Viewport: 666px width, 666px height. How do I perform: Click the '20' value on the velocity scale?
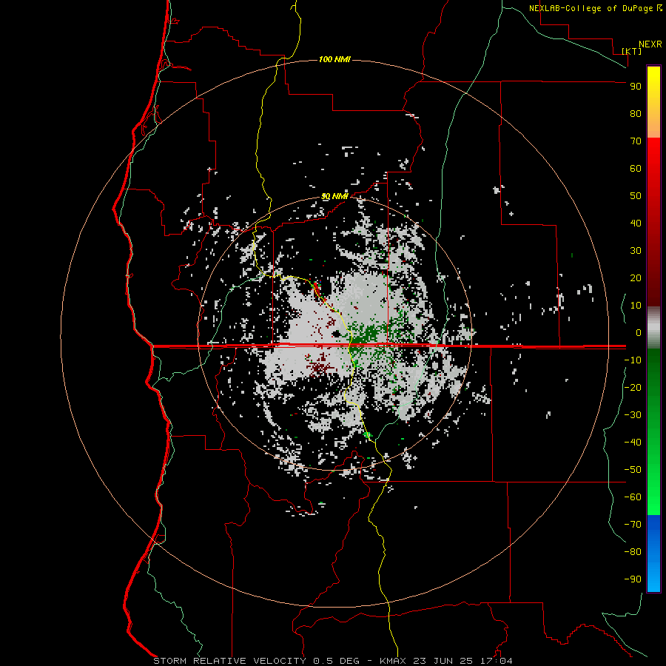[636, 278]
